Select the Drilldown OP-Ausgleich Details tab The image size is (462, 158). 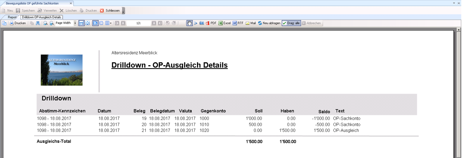click(41, 17)
